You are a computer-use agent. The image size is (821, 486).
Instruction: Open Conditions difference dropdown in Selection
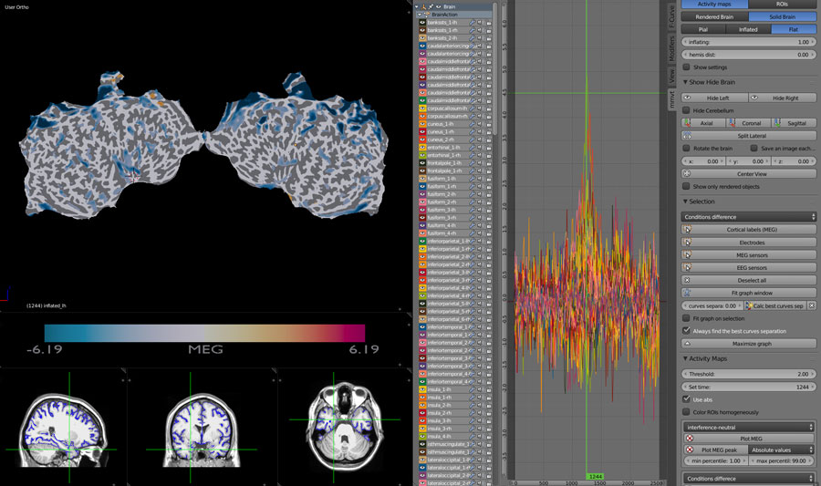(x=749, y=217)
